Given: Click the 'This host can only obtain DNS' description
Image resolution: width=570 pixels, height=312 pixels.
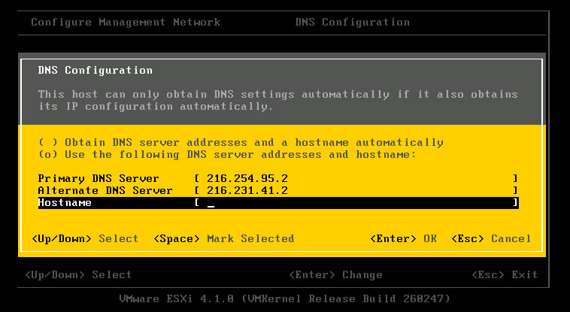Looking at the screenshot, I should (x=277, y=100).
